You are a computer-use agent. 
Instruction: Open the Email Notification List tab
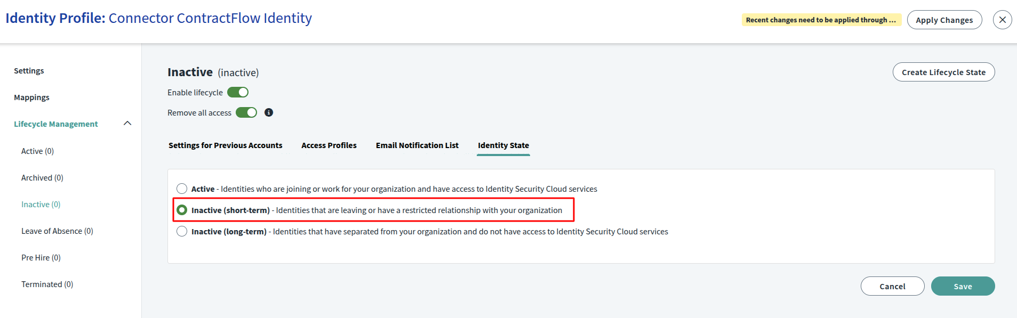click(x=417, y=145)
